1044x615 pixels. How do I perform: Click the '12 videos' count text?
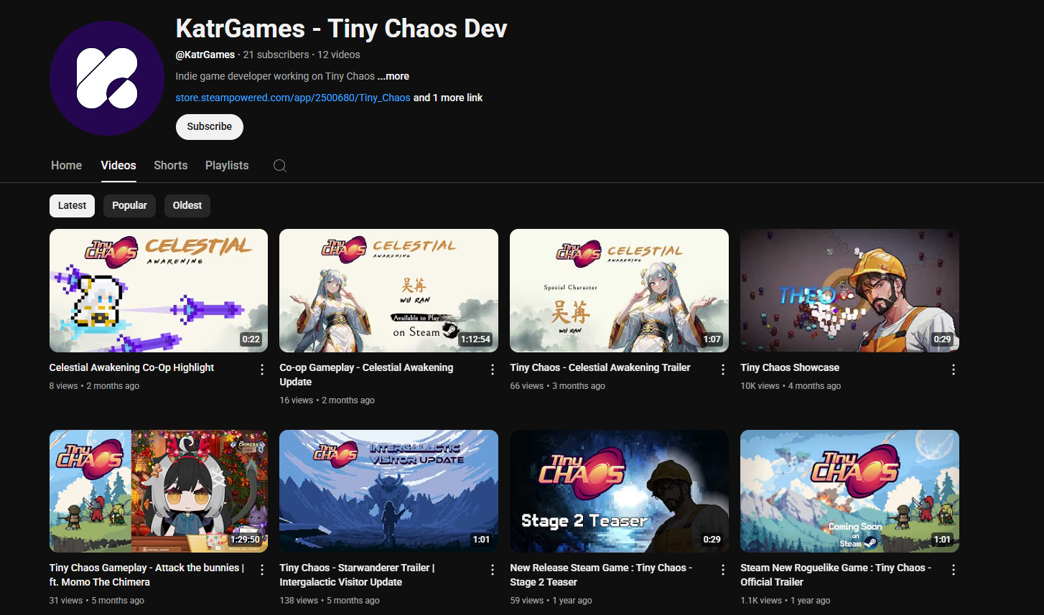339,55
